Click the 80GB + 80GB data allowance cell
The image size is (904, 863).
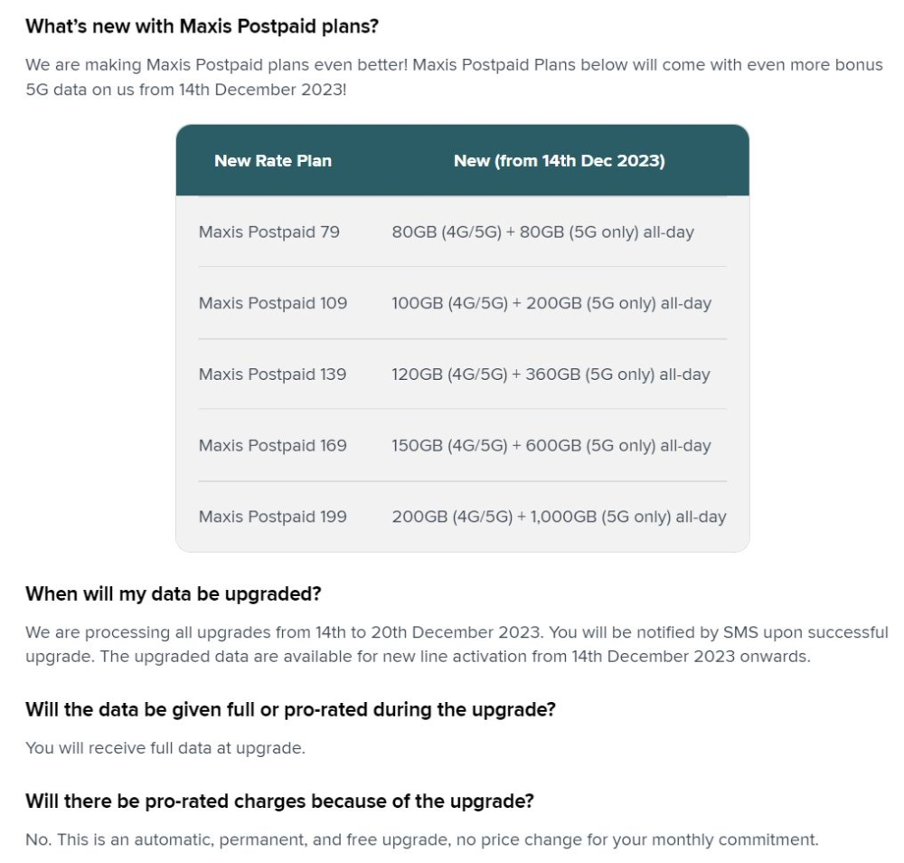pos(542,232)
